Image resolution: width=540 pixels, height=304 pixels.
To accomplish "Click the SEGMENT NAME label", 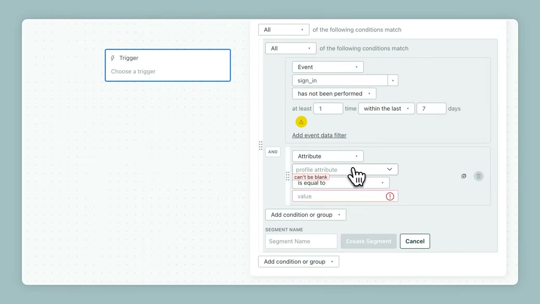I will coord(284,230).
